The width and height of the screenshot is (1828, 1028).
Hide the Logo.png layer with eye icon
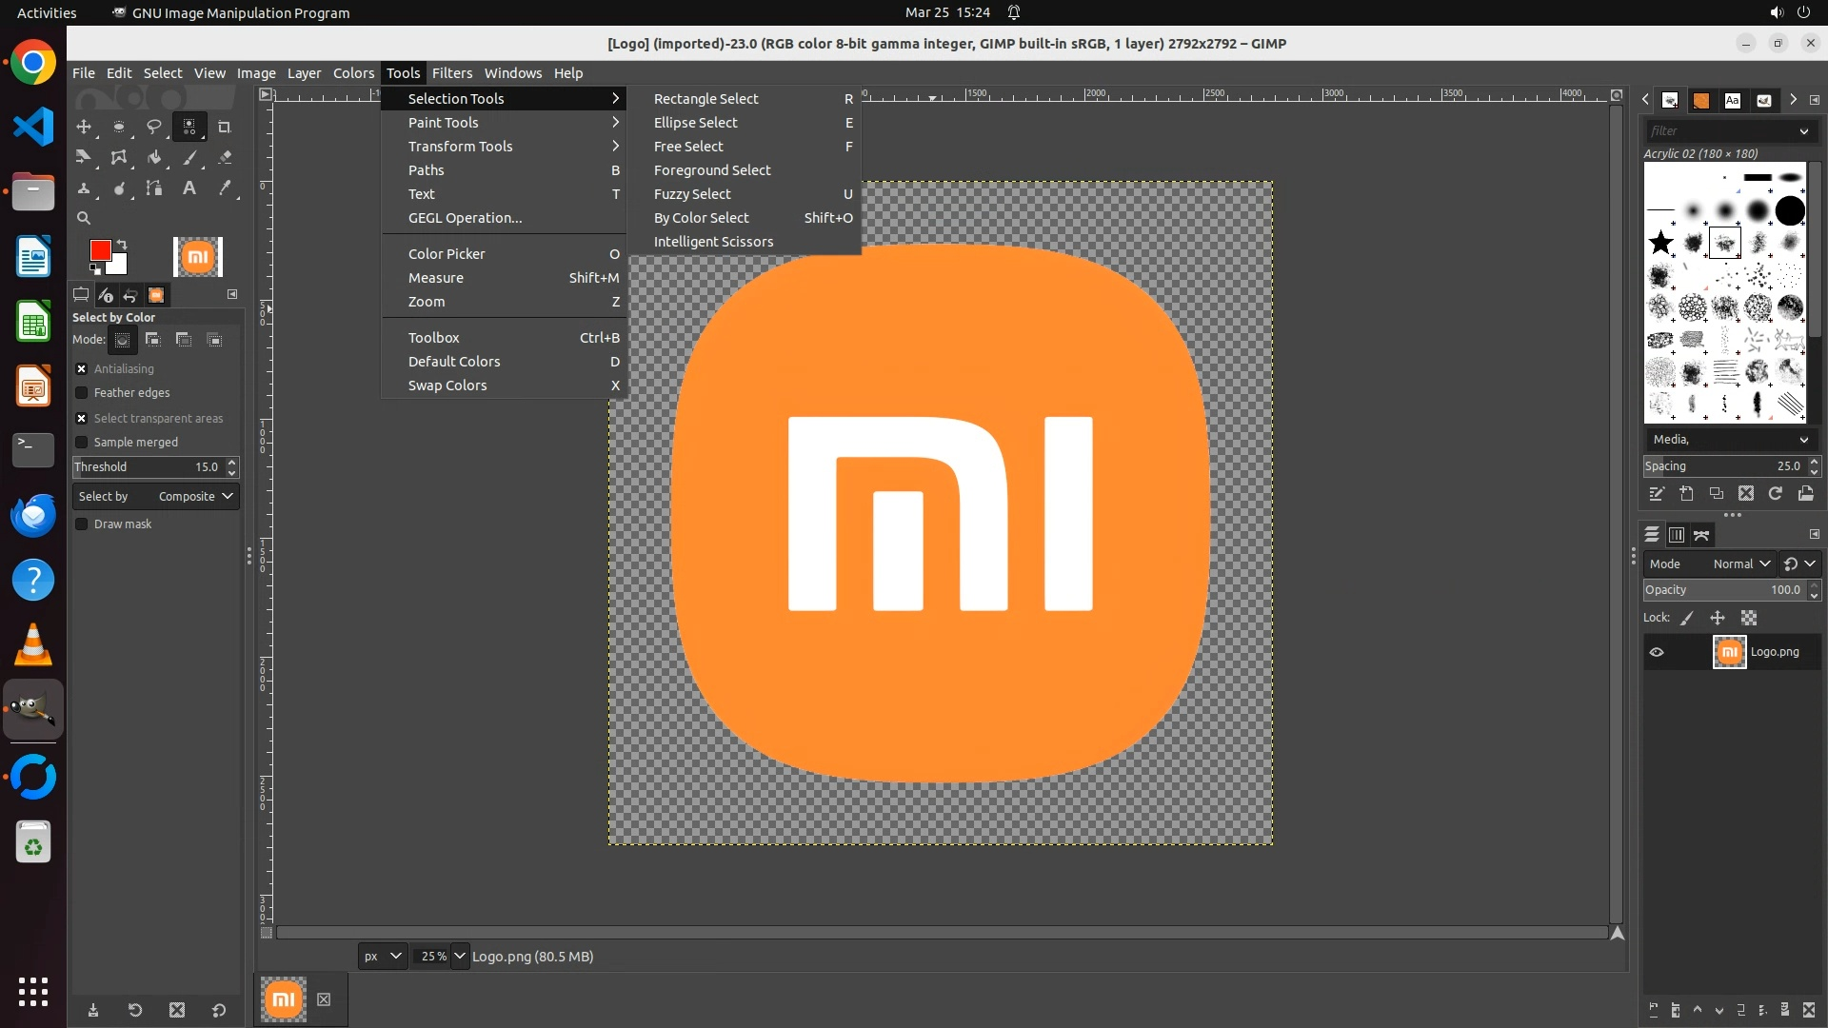pyautogui.click(x=1657, y=652)
